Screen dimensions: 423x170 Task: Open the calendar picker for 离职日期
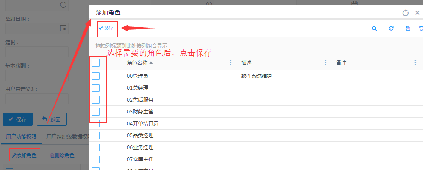(x=63, y=28)
